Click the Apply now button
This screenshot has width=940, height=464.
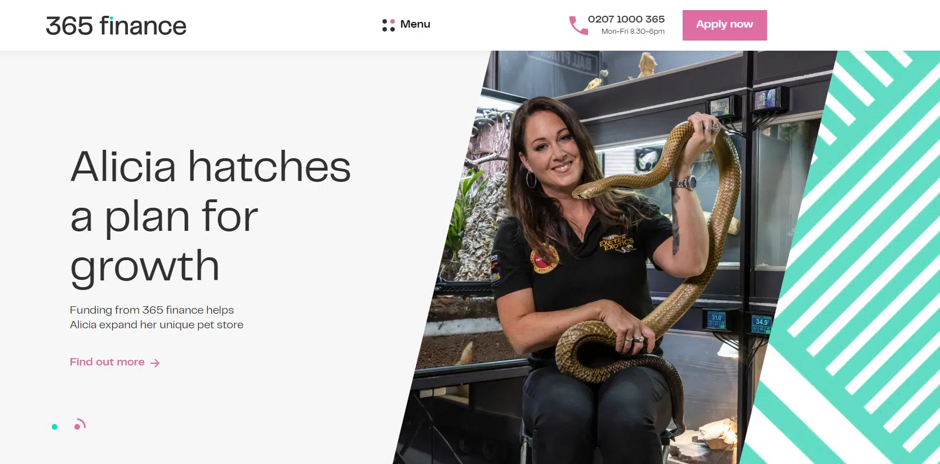click(724, 25)
